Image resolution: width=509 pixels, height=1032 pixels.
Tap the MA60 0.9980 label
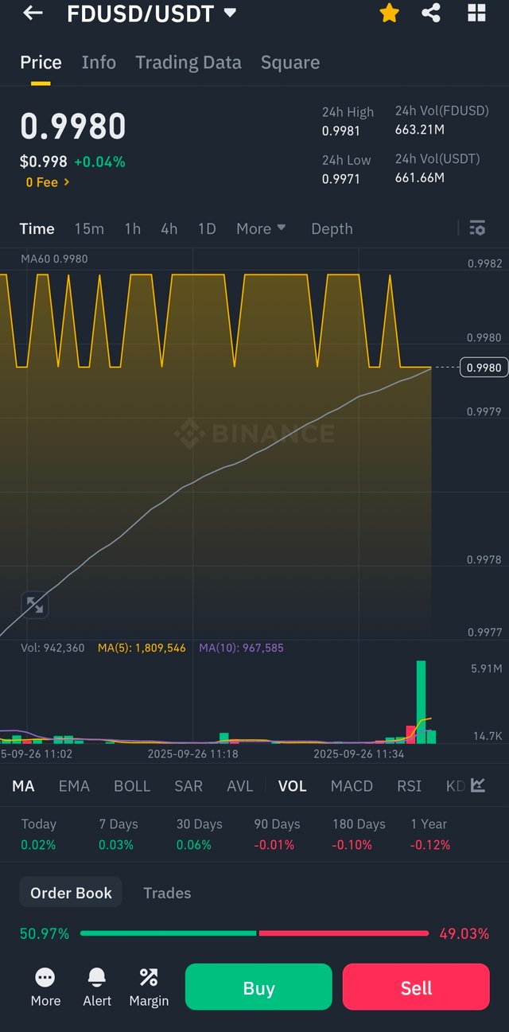point(54,259)
